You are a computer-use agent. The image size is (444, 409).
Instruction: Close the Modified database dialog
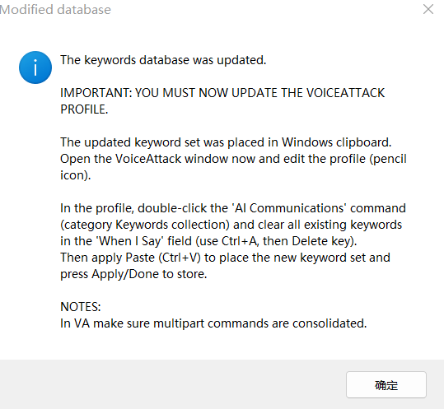(428, 9)
